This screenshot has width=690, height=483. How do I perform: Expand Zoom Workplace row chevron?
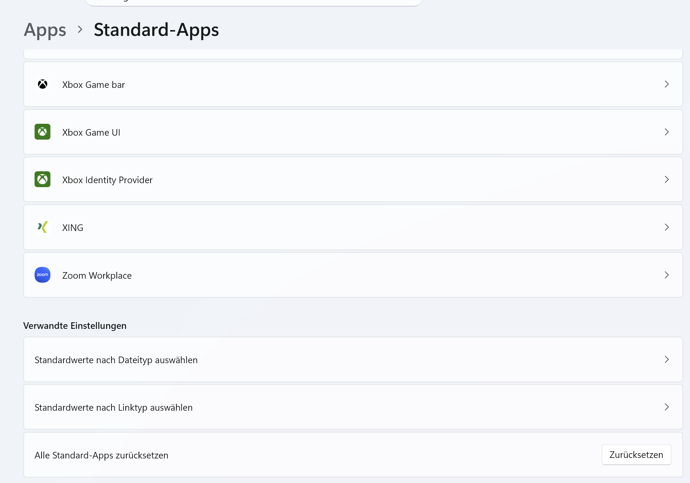667,275
